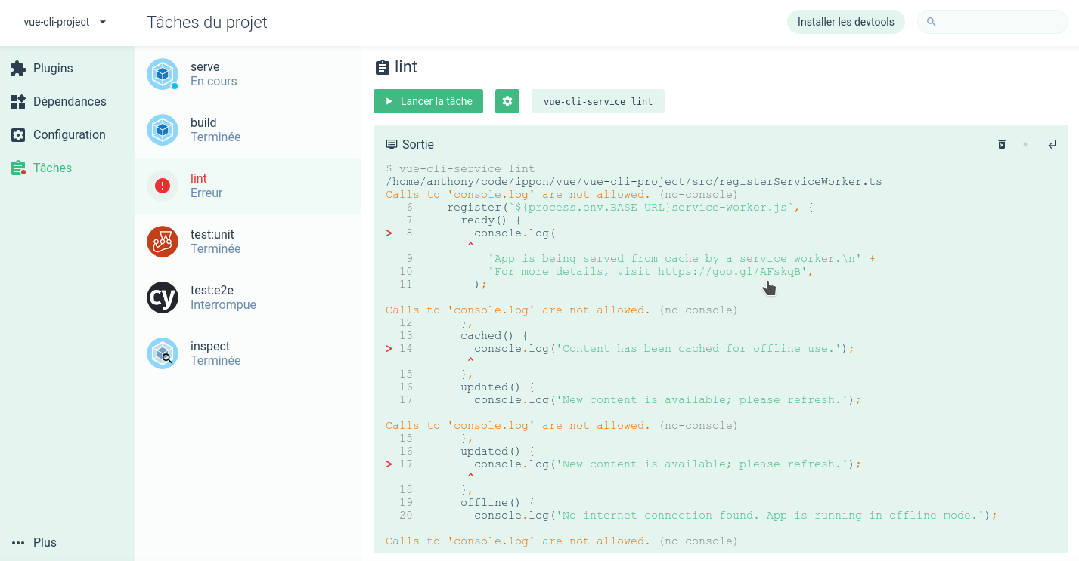
Task: Click the serve task webpack icon
Action: [162, 74]
